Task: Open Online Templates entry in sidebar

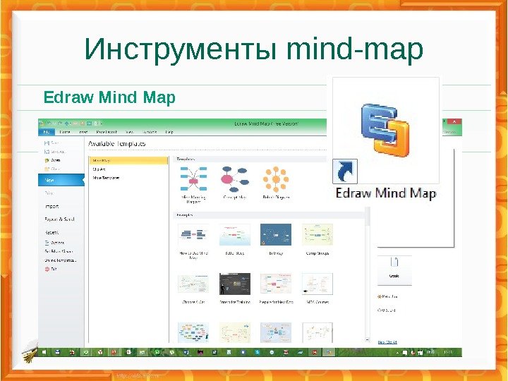Action: 60,260
